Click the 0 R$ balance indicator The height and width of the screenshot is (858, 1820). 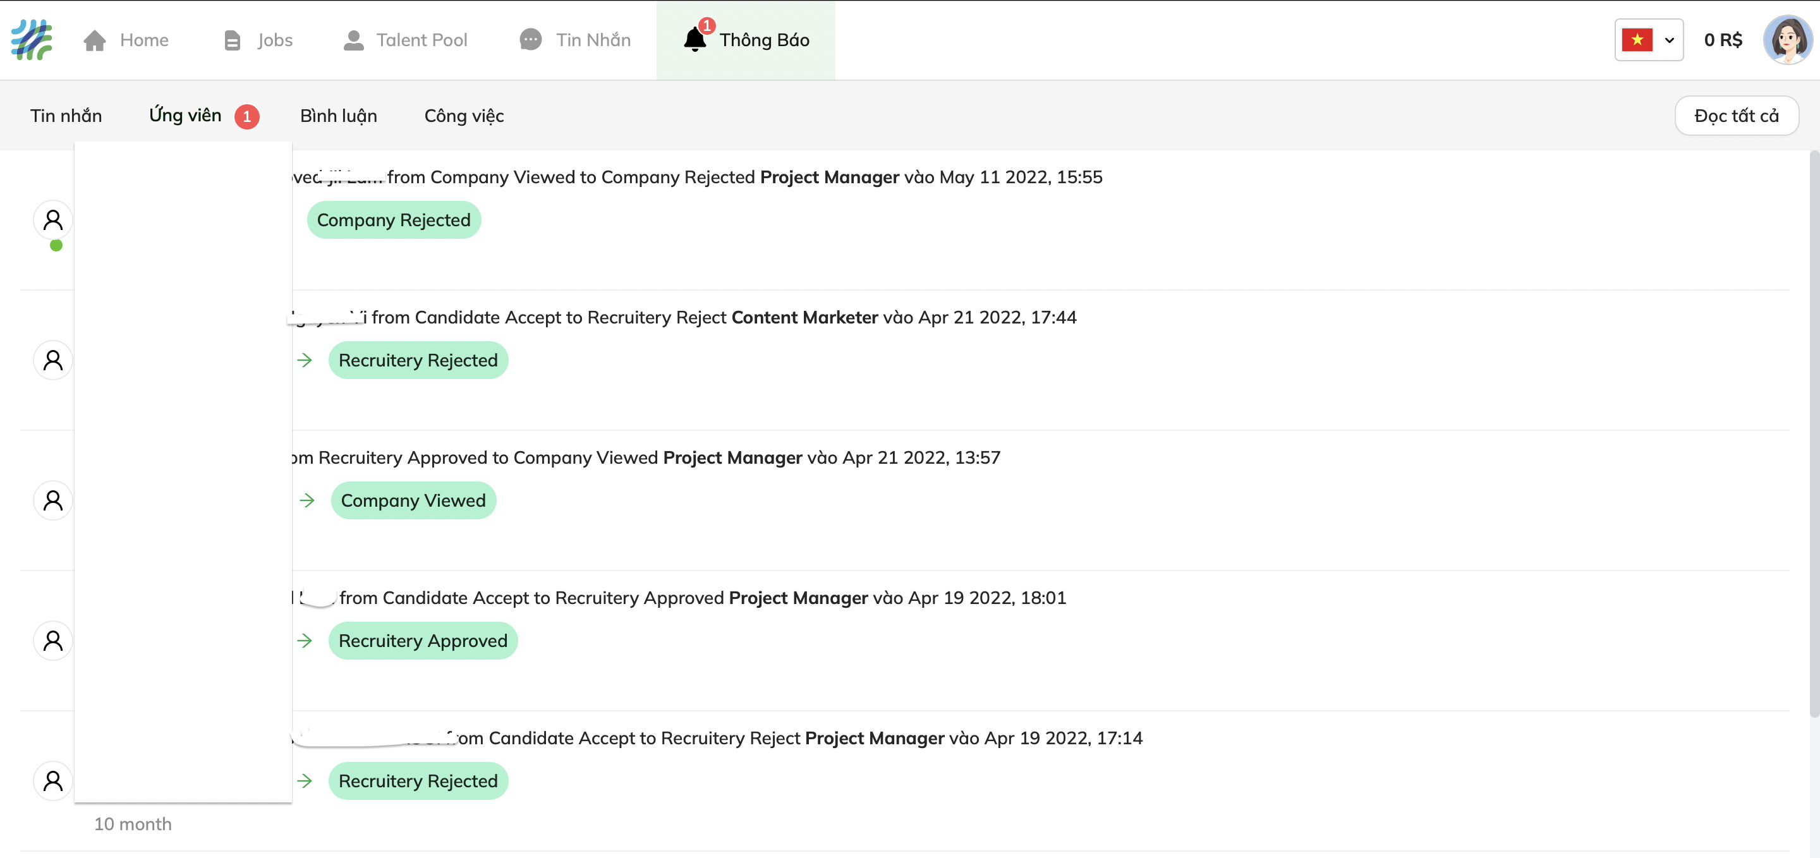1723,40
